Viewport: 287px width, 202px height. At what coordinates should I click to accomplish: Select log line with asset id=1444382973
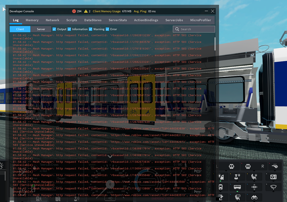click(113, 143)
